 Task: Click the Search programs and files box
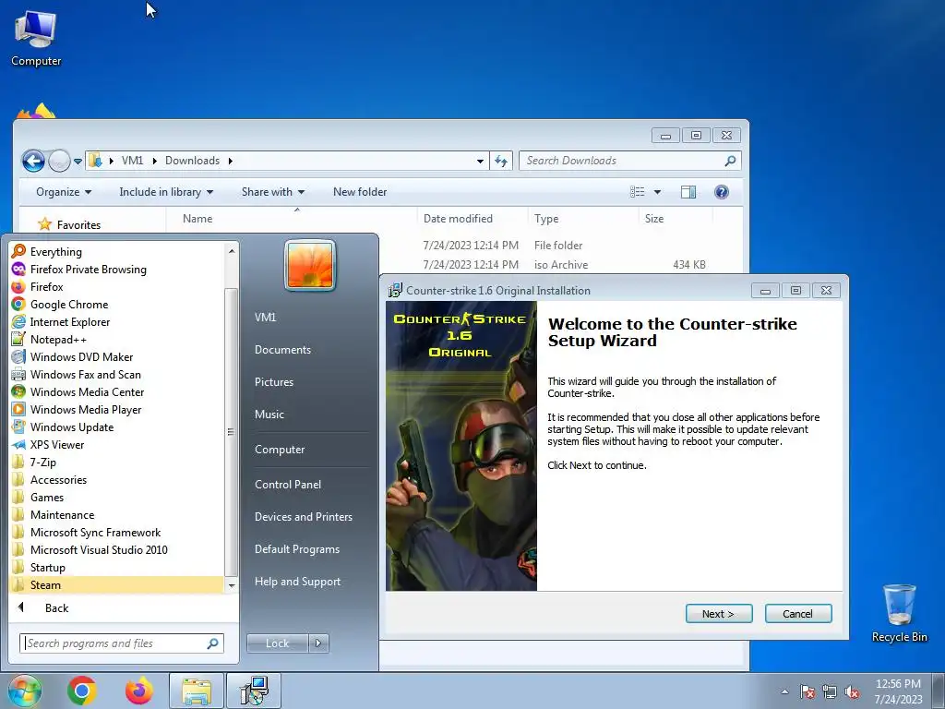pyautogui.click(x=121, y=643)
